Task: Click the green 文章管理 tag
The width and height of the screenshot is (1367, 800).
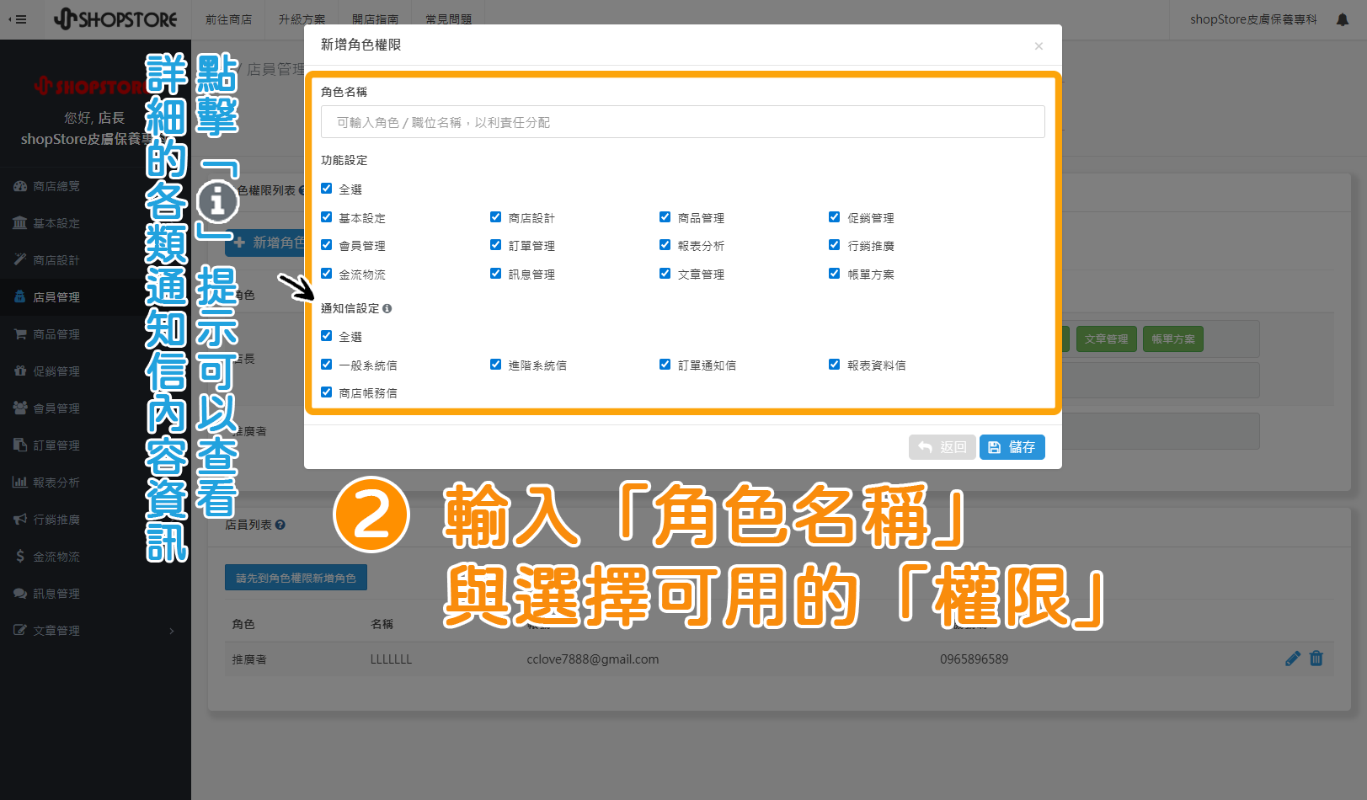Action: pyautogui.click(x=1106, y=339)
